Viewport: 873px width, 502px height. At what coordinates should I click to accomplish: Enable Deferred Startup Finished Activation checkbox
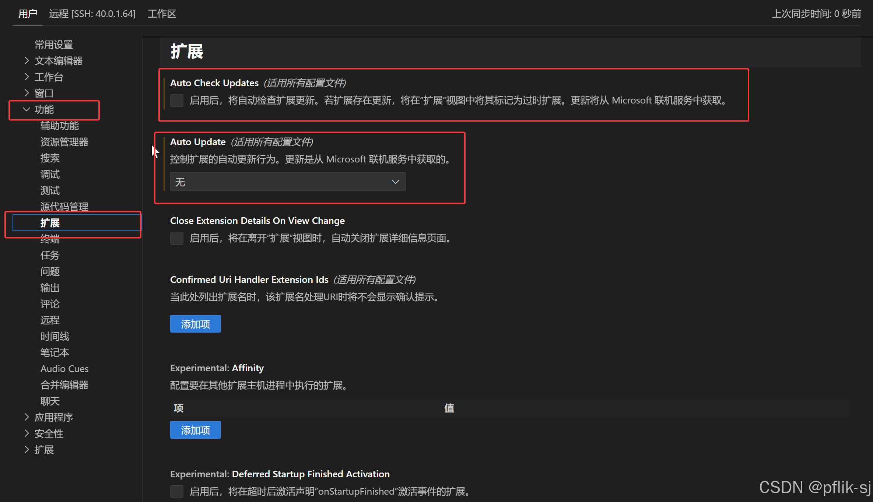(x=177, y=491)
